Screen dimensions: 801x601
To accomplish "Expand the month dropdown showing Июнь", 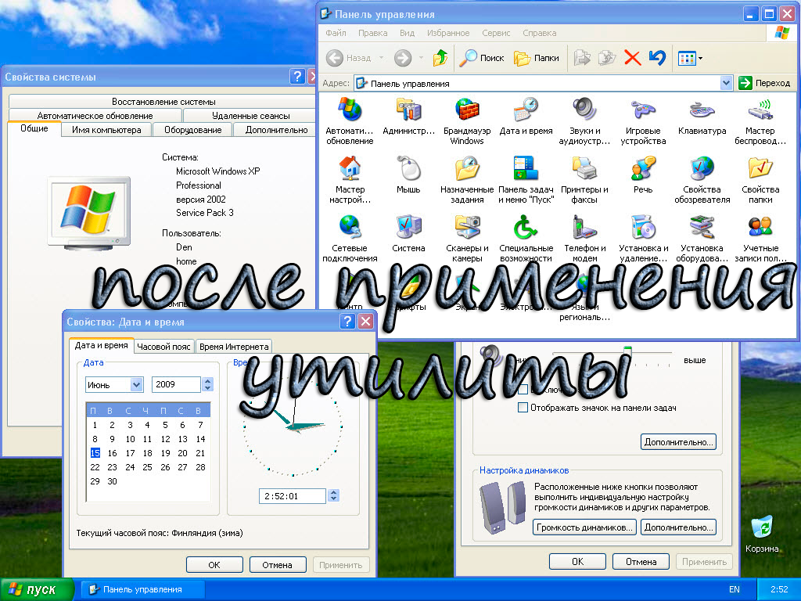I will 136,384.
